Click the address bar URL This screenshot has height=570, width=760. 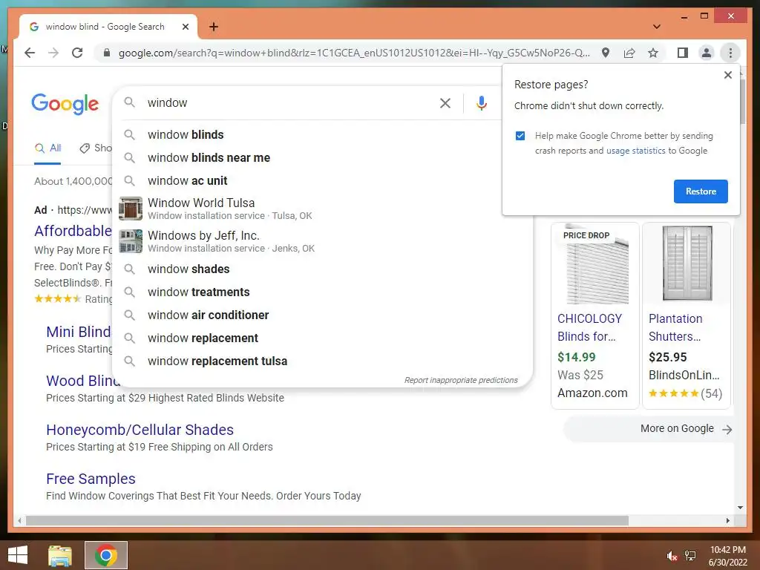click(x=354, y=53)
